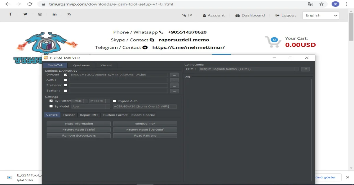Open the Dashboard link
This screenshot has width=354, height=185.
click(x=250, y=15)
